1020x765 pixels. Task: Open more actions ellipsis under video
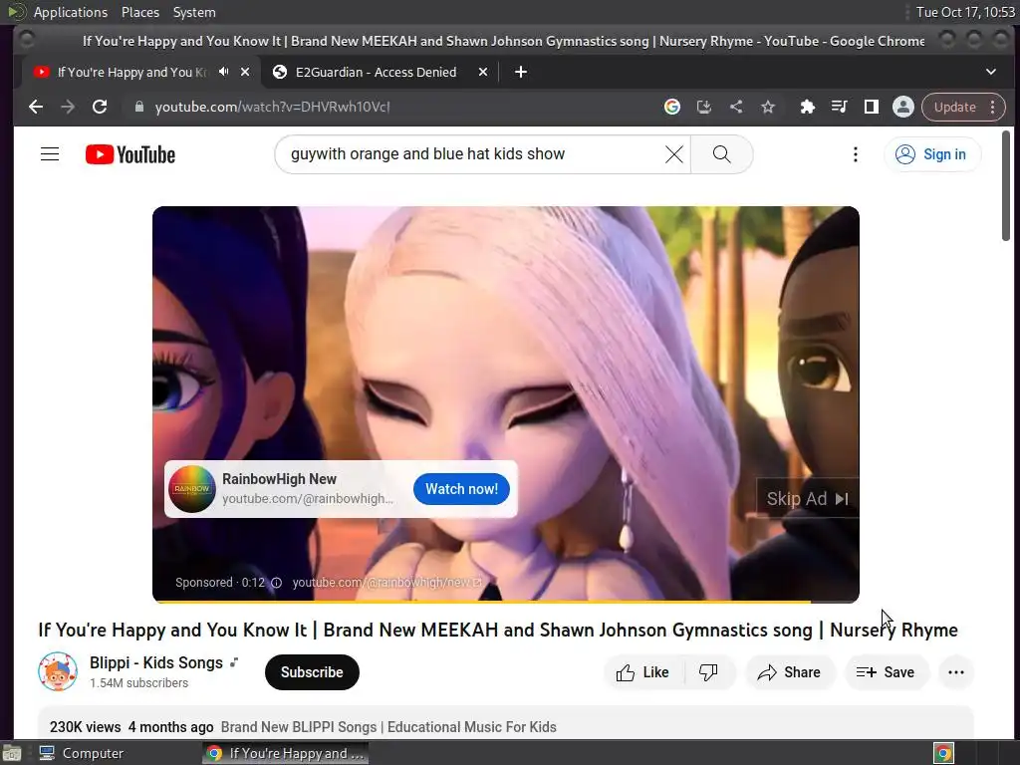pyautogui.click(x=956, y=672)
